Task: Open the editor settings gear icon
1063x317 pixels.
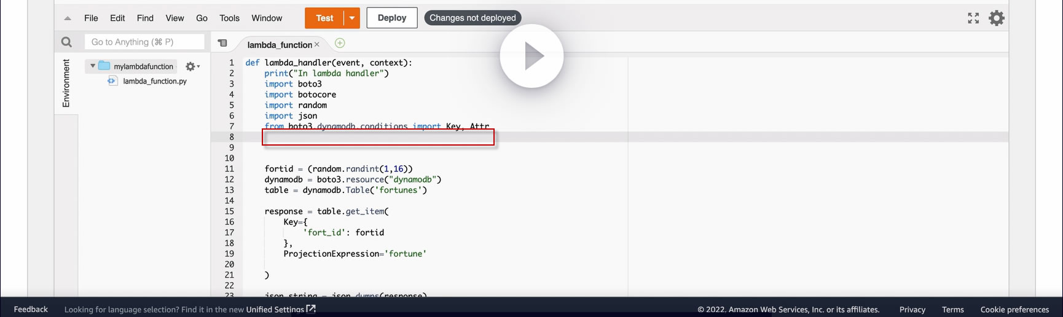Action: point(997,18)
